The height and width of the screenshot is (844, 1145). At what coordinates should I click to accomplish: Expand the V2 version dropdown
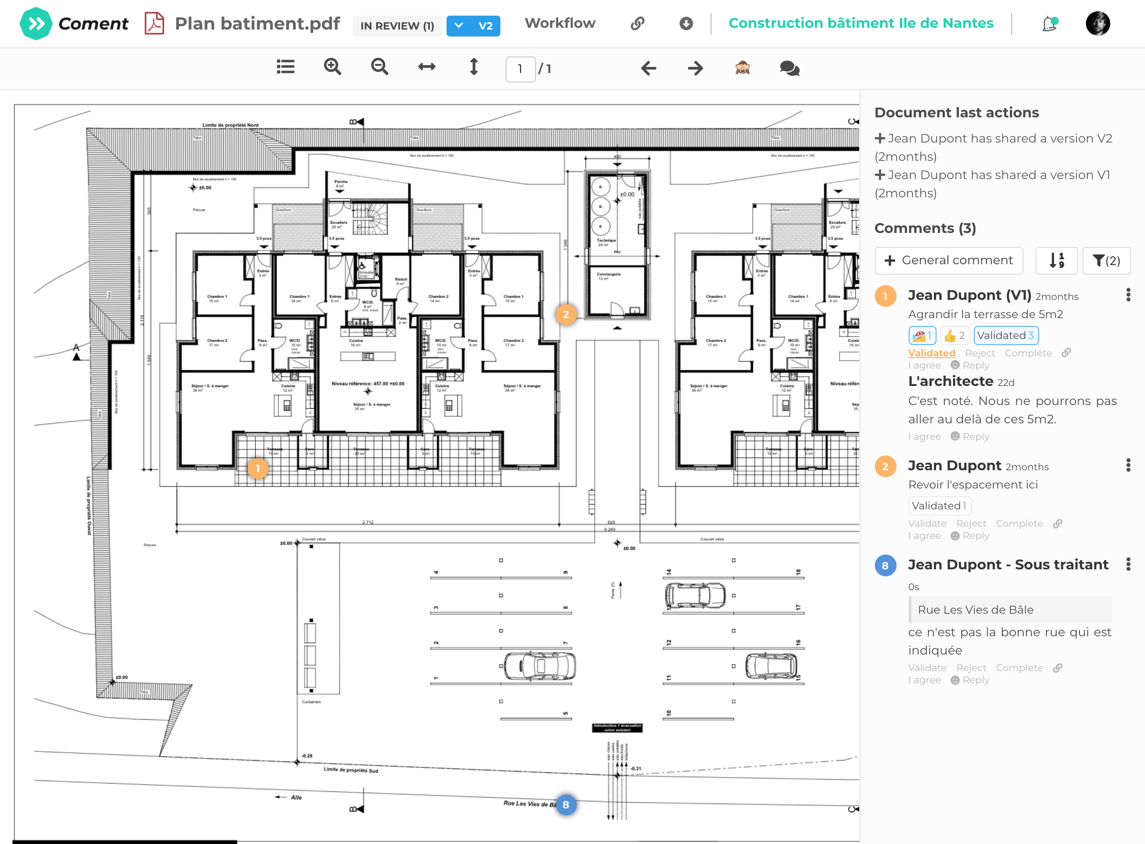(x=473, y=26)
